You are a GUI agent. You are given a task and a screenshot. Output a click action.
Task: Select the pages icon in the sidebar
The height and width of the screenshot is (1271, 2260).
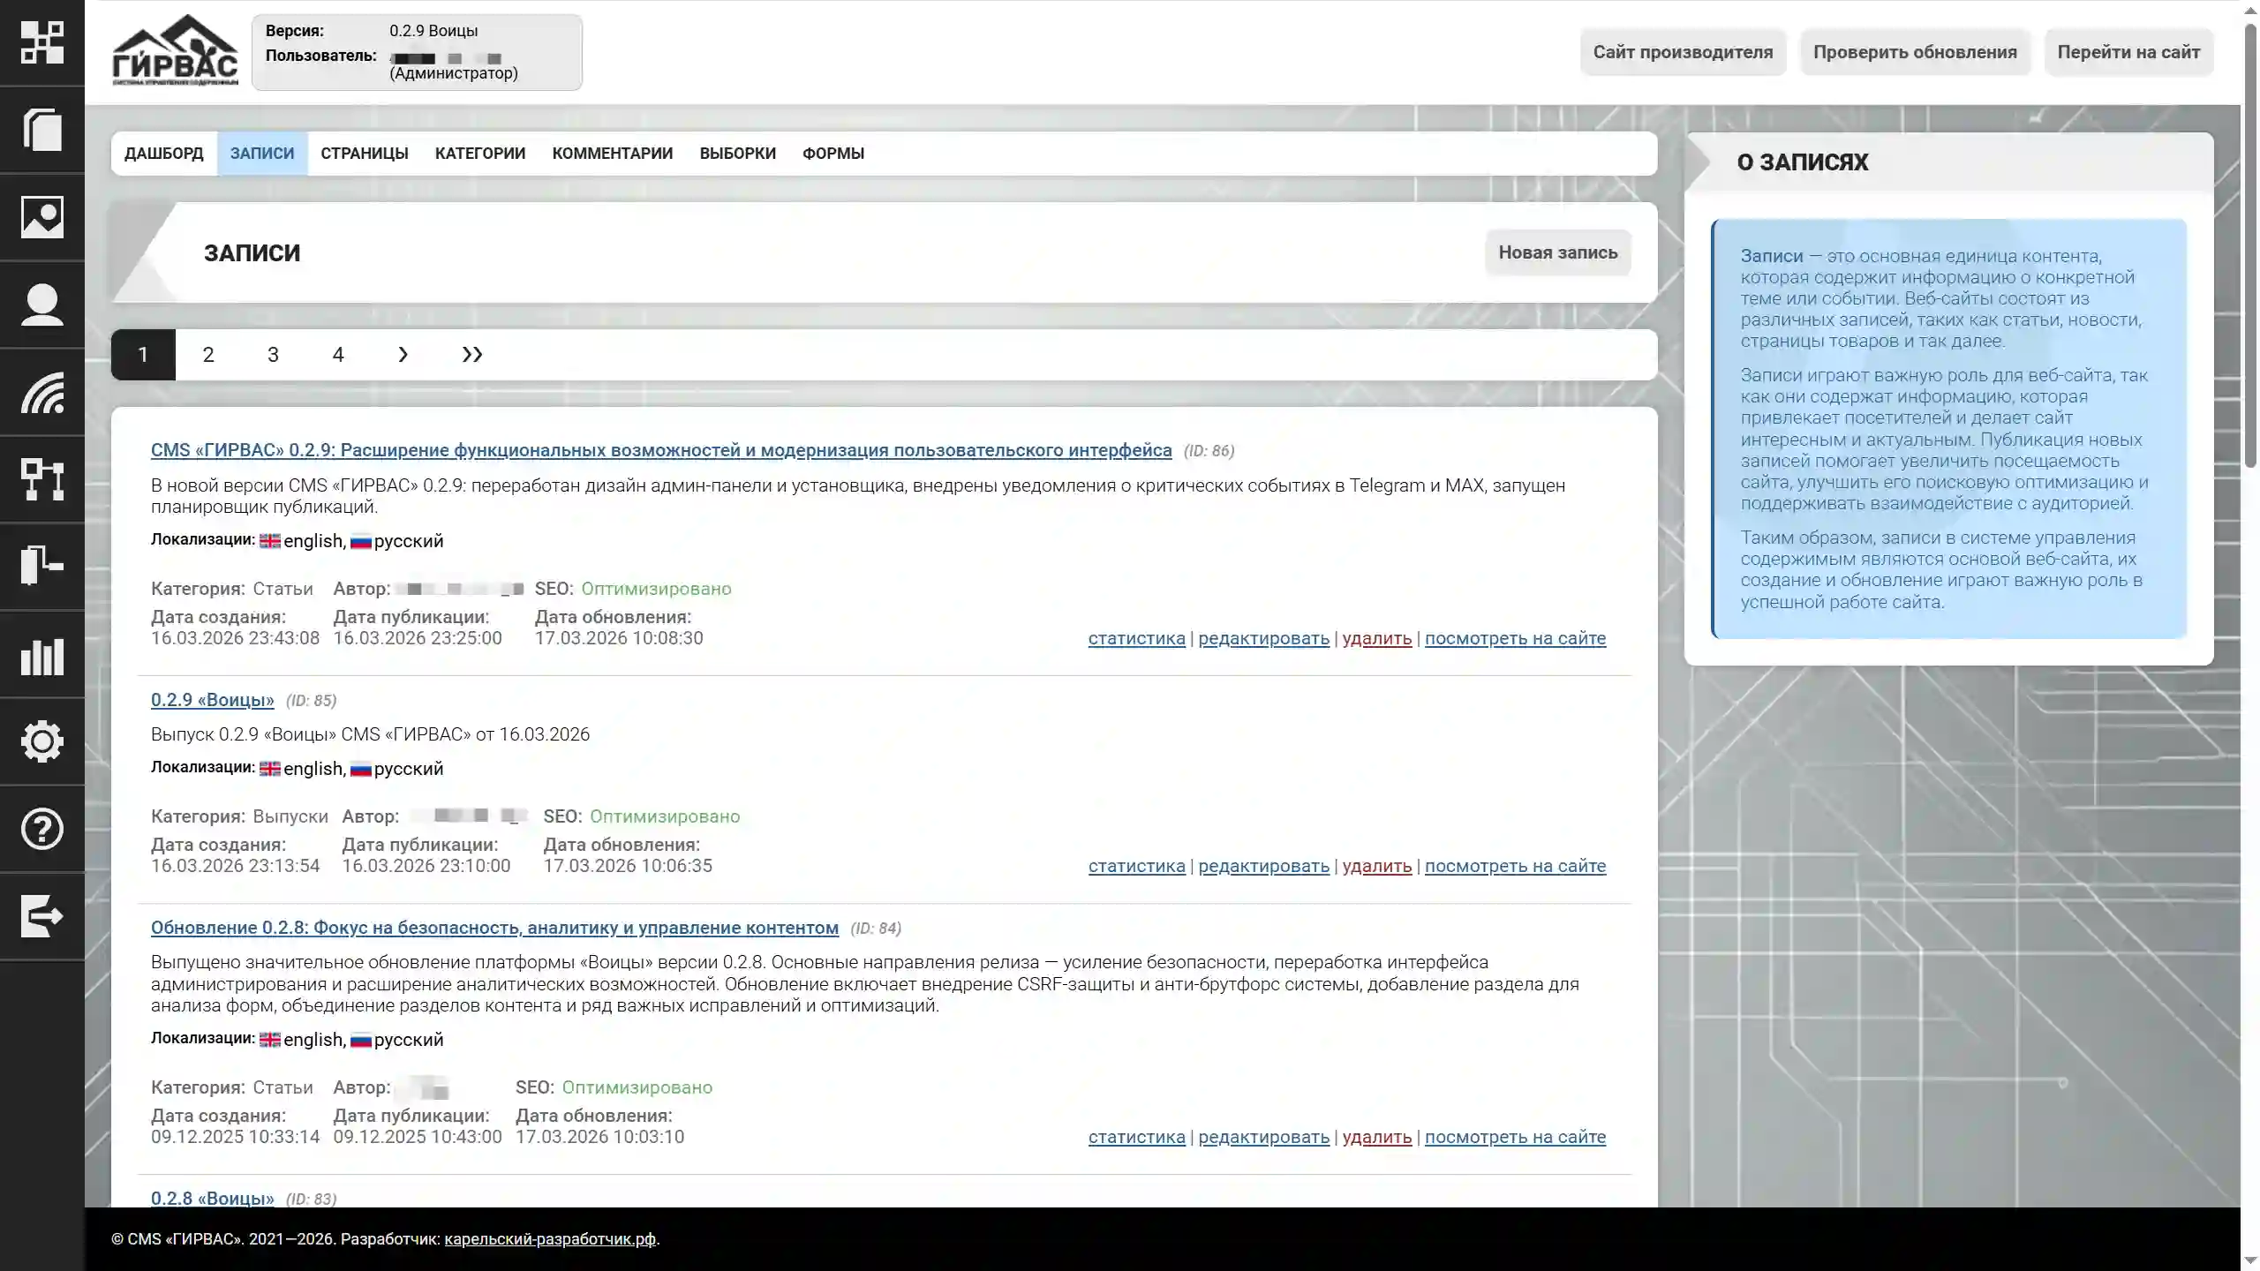(42, 131)
